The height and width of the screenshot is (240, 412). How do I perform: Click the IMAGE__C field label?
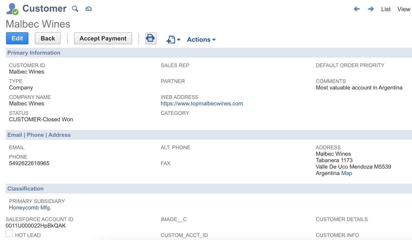pos(174,219)
